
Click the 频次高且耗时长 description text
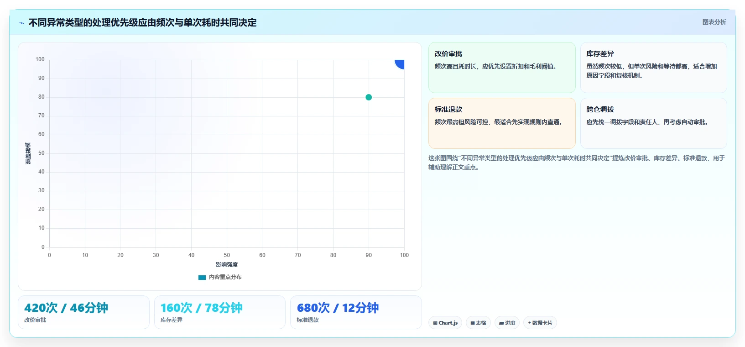[x=495, y=67]
